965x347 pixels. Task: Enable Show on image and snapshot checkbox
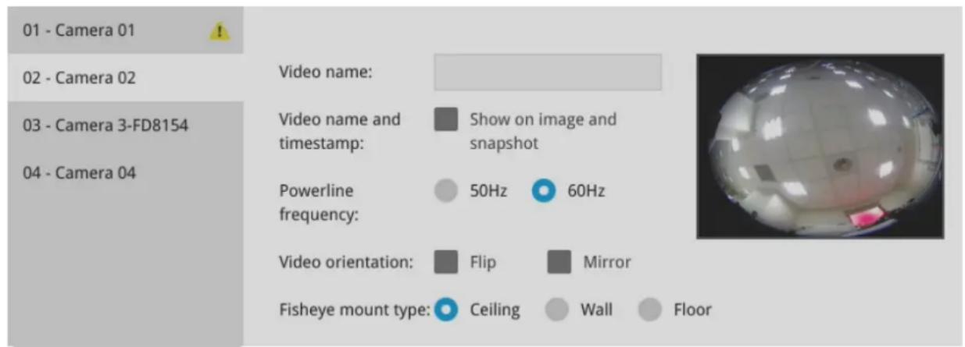coord(446,119)
